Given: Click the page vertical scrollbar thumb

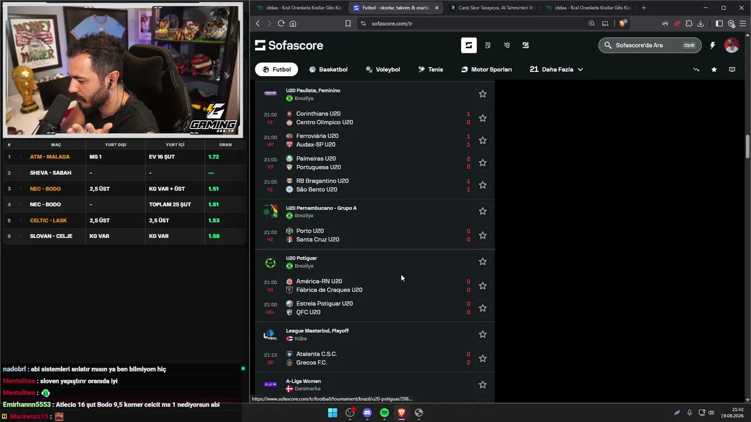Looking at the screenshot, I should [x=747, y=147].
